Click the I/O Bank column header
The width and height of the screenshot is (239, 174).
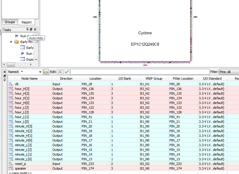[x=125, y=79]
